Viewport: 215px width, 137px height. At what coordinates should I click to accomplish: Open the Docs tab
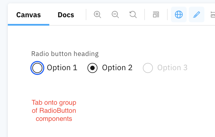pos(66,15)
